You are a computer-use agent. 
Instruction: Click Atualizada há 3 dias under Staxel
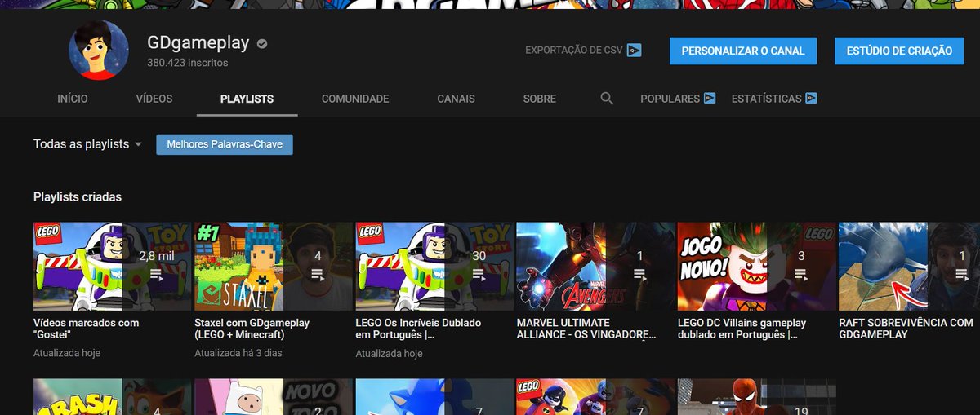238,354
